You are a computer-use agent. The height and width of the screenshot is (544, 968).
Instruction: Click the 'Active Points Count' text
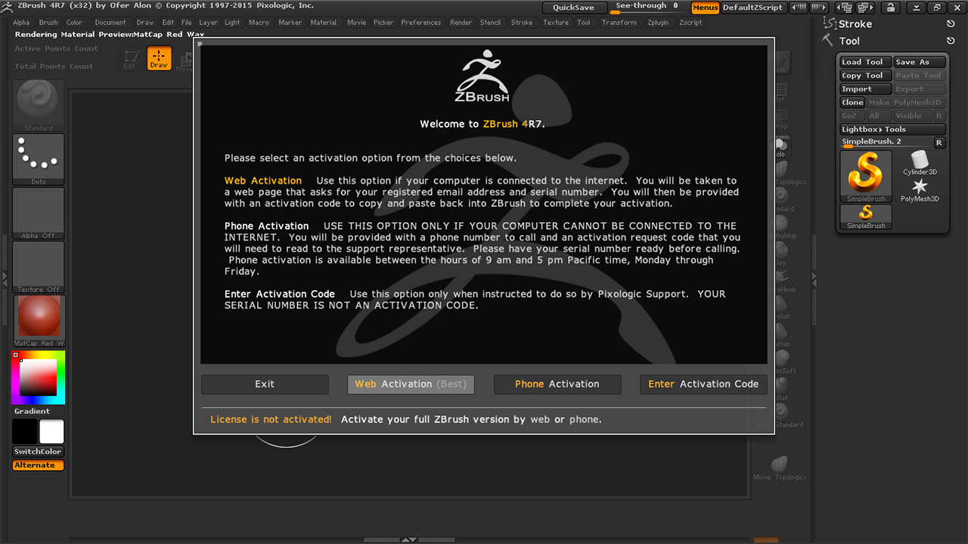coord(57,49)
